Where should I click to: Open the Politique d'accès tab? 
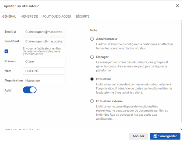(56, 16)
